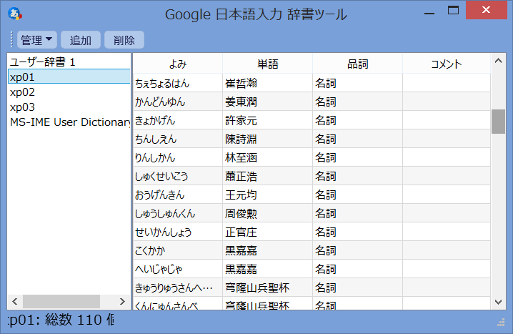513x334 pixels.
Task: Click the dictionary list right scroll arrow
Action: click(x=122, y=301)
